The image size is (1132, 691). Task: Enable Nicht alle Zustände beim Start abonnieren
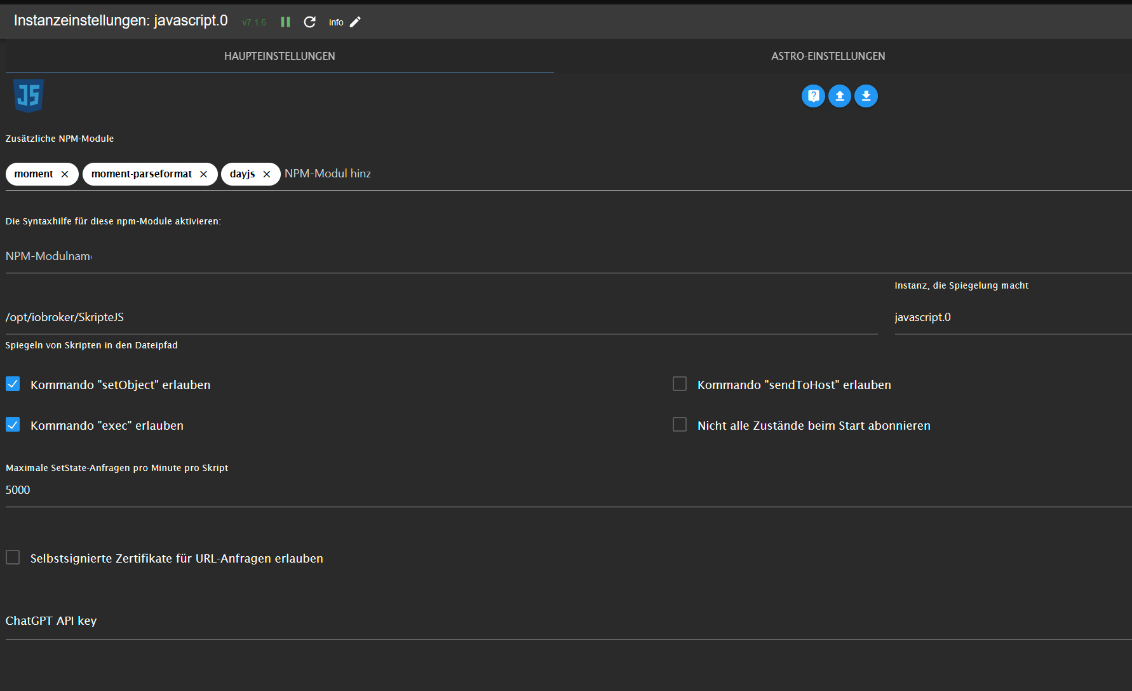[680, 425]
